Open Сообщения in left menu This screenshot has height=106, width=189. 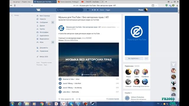pyautogui.click(x=44, y=22)
